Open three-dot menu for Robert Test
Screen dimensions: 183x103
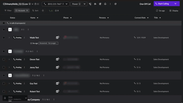coord(24,91)
